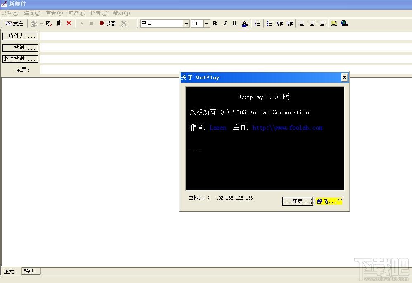Click the red X delete icon
Image resolution: width=412 pixels, height=283 pixels.
pyautogui.click(x=69, y=24)
